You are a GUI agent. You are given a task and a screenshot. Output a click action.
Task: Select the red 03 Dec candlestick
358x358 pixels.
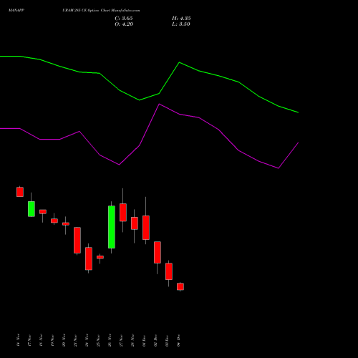coord(169,271)
